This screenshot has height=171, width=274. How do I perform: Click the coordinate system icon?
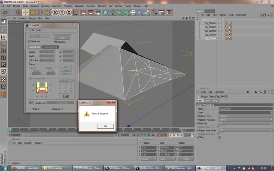click(x=76, y=12)
